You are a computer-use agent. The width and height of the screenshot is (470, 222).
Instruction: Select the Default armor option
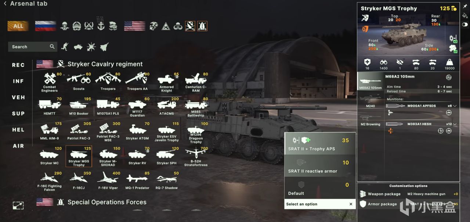point(320,188)
